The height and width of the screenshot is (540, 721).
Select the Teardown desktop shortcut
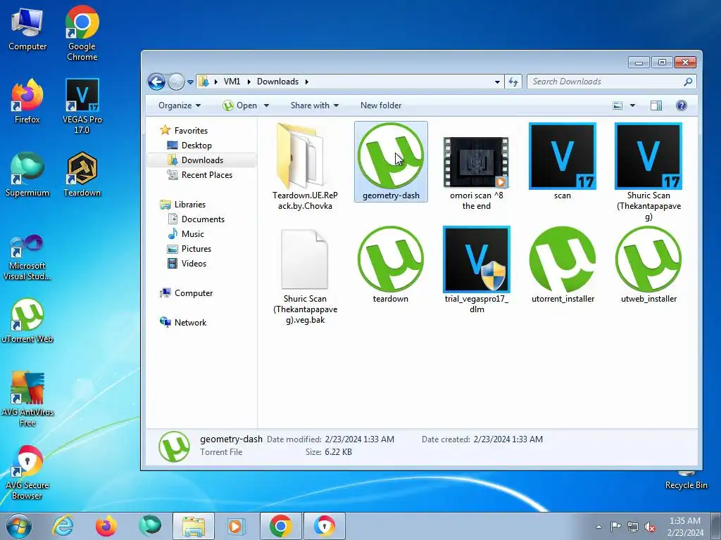pyautogui.click(x=82, y=174)
